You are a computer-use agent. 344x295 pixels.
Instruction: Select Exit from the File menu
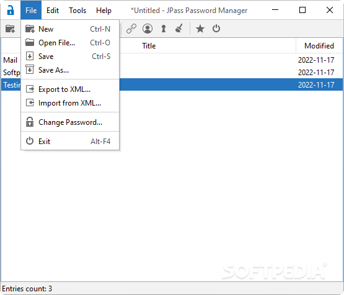click(70, 141)
